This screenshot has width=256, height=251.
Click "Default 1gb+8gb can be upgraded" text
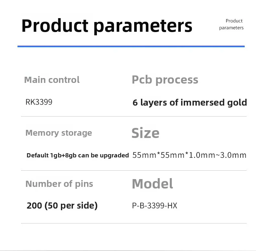[78, 155]
